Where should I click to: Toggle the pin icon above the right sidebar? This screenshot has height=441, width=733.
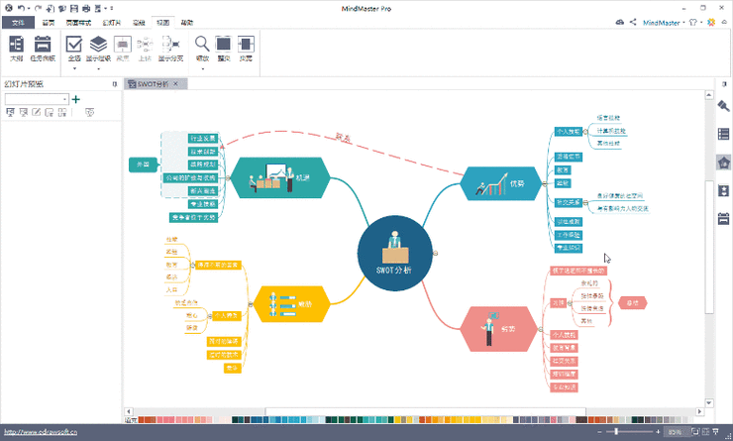[724, 84]
